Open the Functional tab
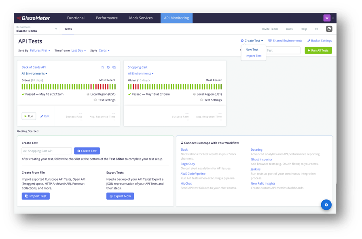Screen dimensions: 362x239 (76, 18)
